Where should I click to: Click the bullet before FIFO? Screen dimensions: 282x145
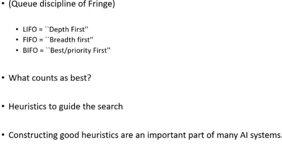click(17, 39)
